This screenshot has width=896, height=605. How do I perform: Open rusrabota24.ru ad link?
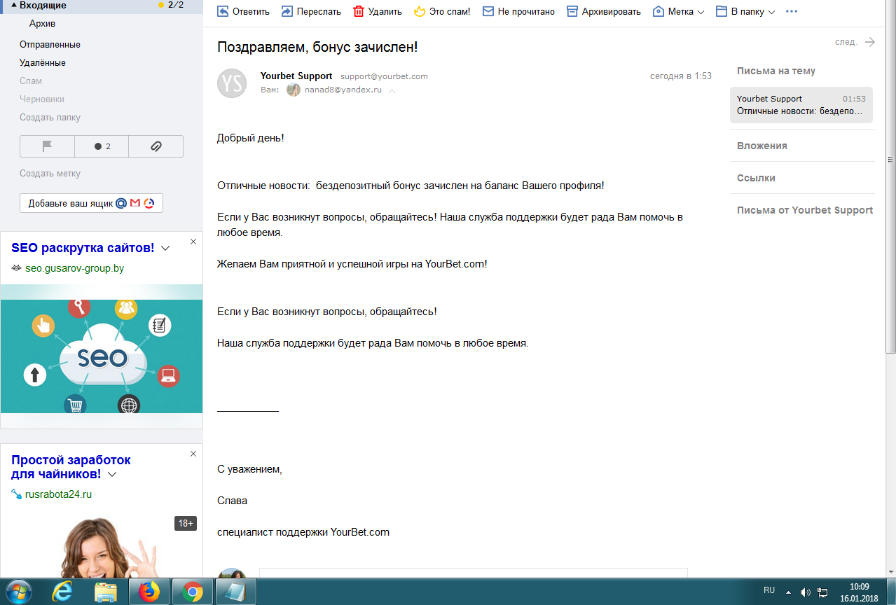58,494
